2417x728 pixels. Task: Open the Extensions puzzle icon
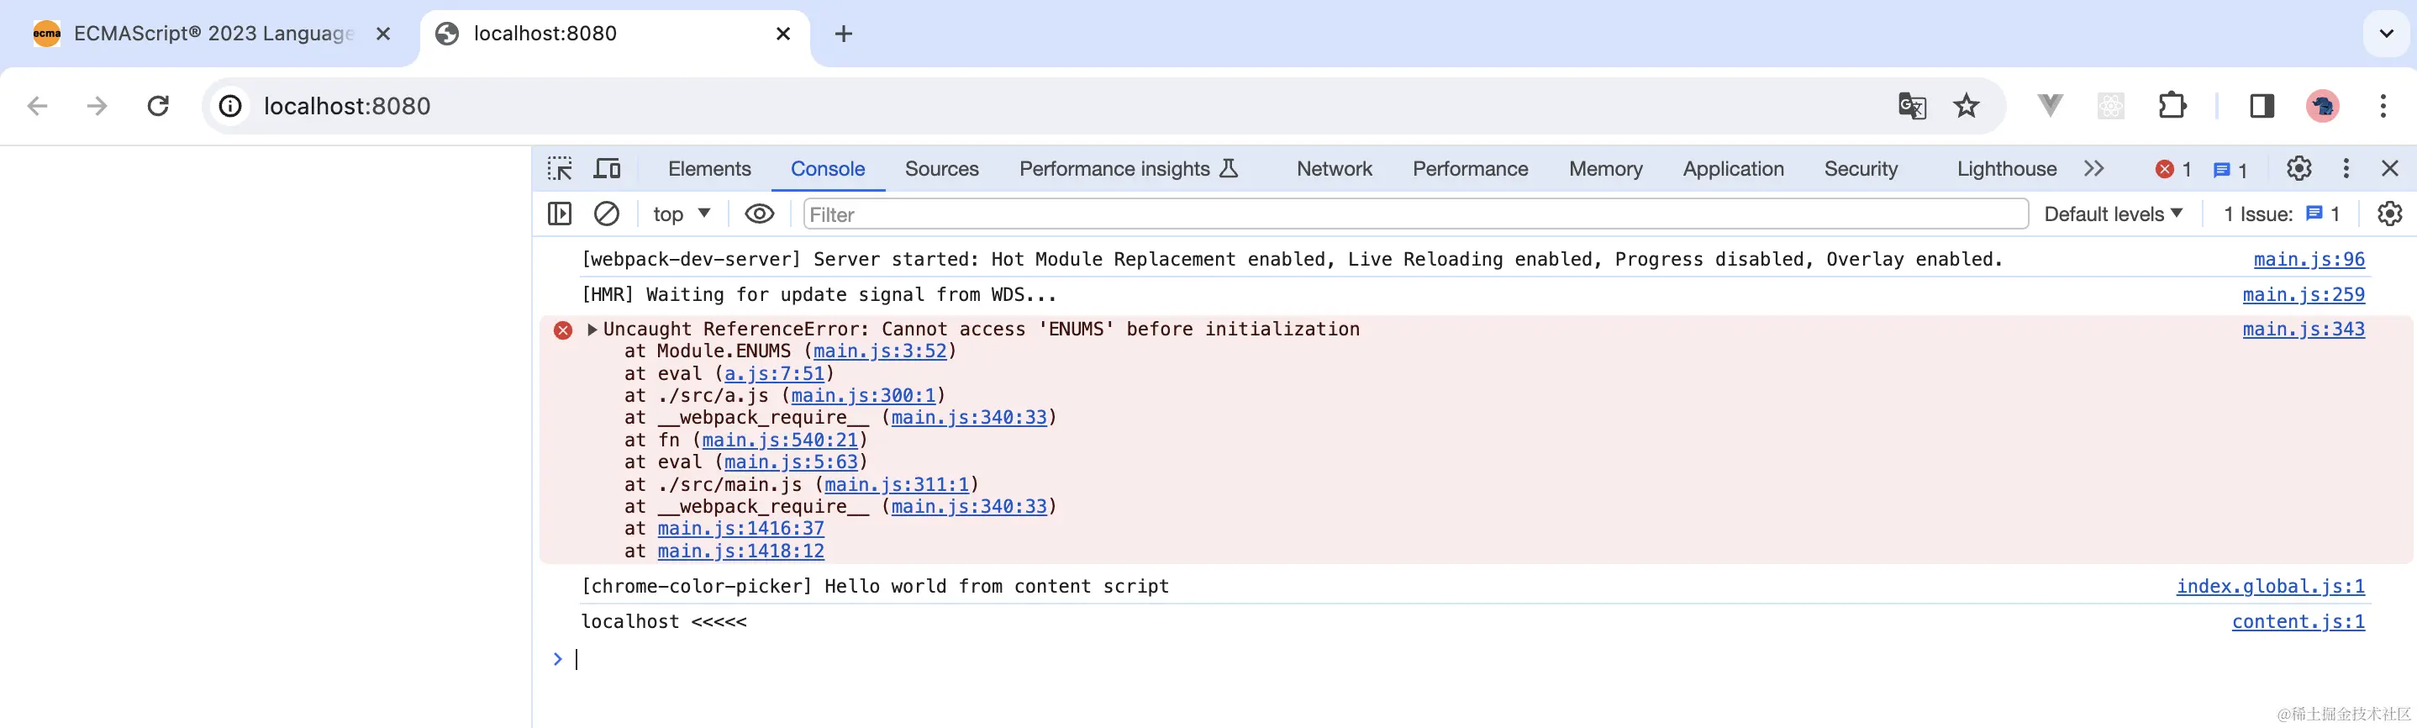[2172, 106]
